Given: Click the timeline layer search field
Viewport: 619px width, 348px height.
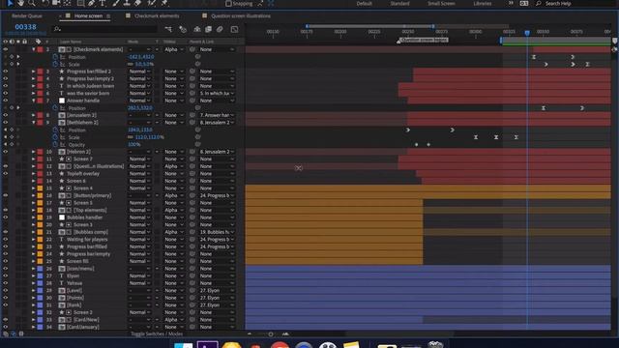Looking at the screenshot, I should pyautogui.click(x=105, y=29).
